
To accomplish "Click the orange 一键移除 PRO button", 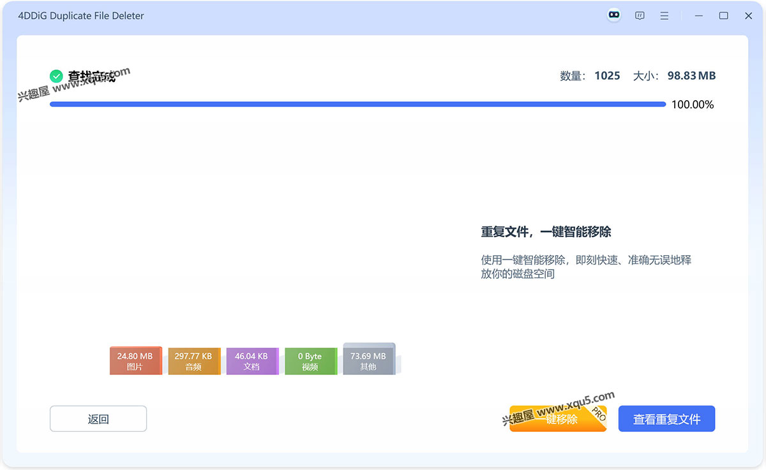I will tap(558, 419).
